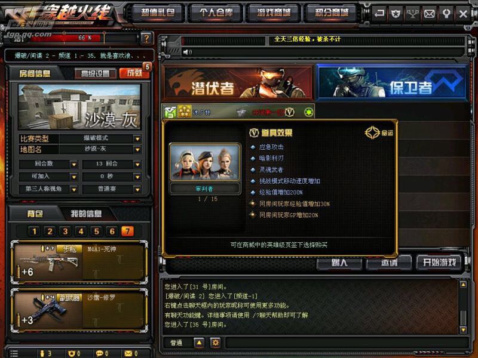The image size is (478, 358).
Task: Expand the 地图名 dropdown
Action: [x=137, y=150]
